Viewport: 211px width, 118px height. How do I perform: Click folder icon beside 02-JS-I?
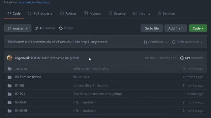point(10,94)
